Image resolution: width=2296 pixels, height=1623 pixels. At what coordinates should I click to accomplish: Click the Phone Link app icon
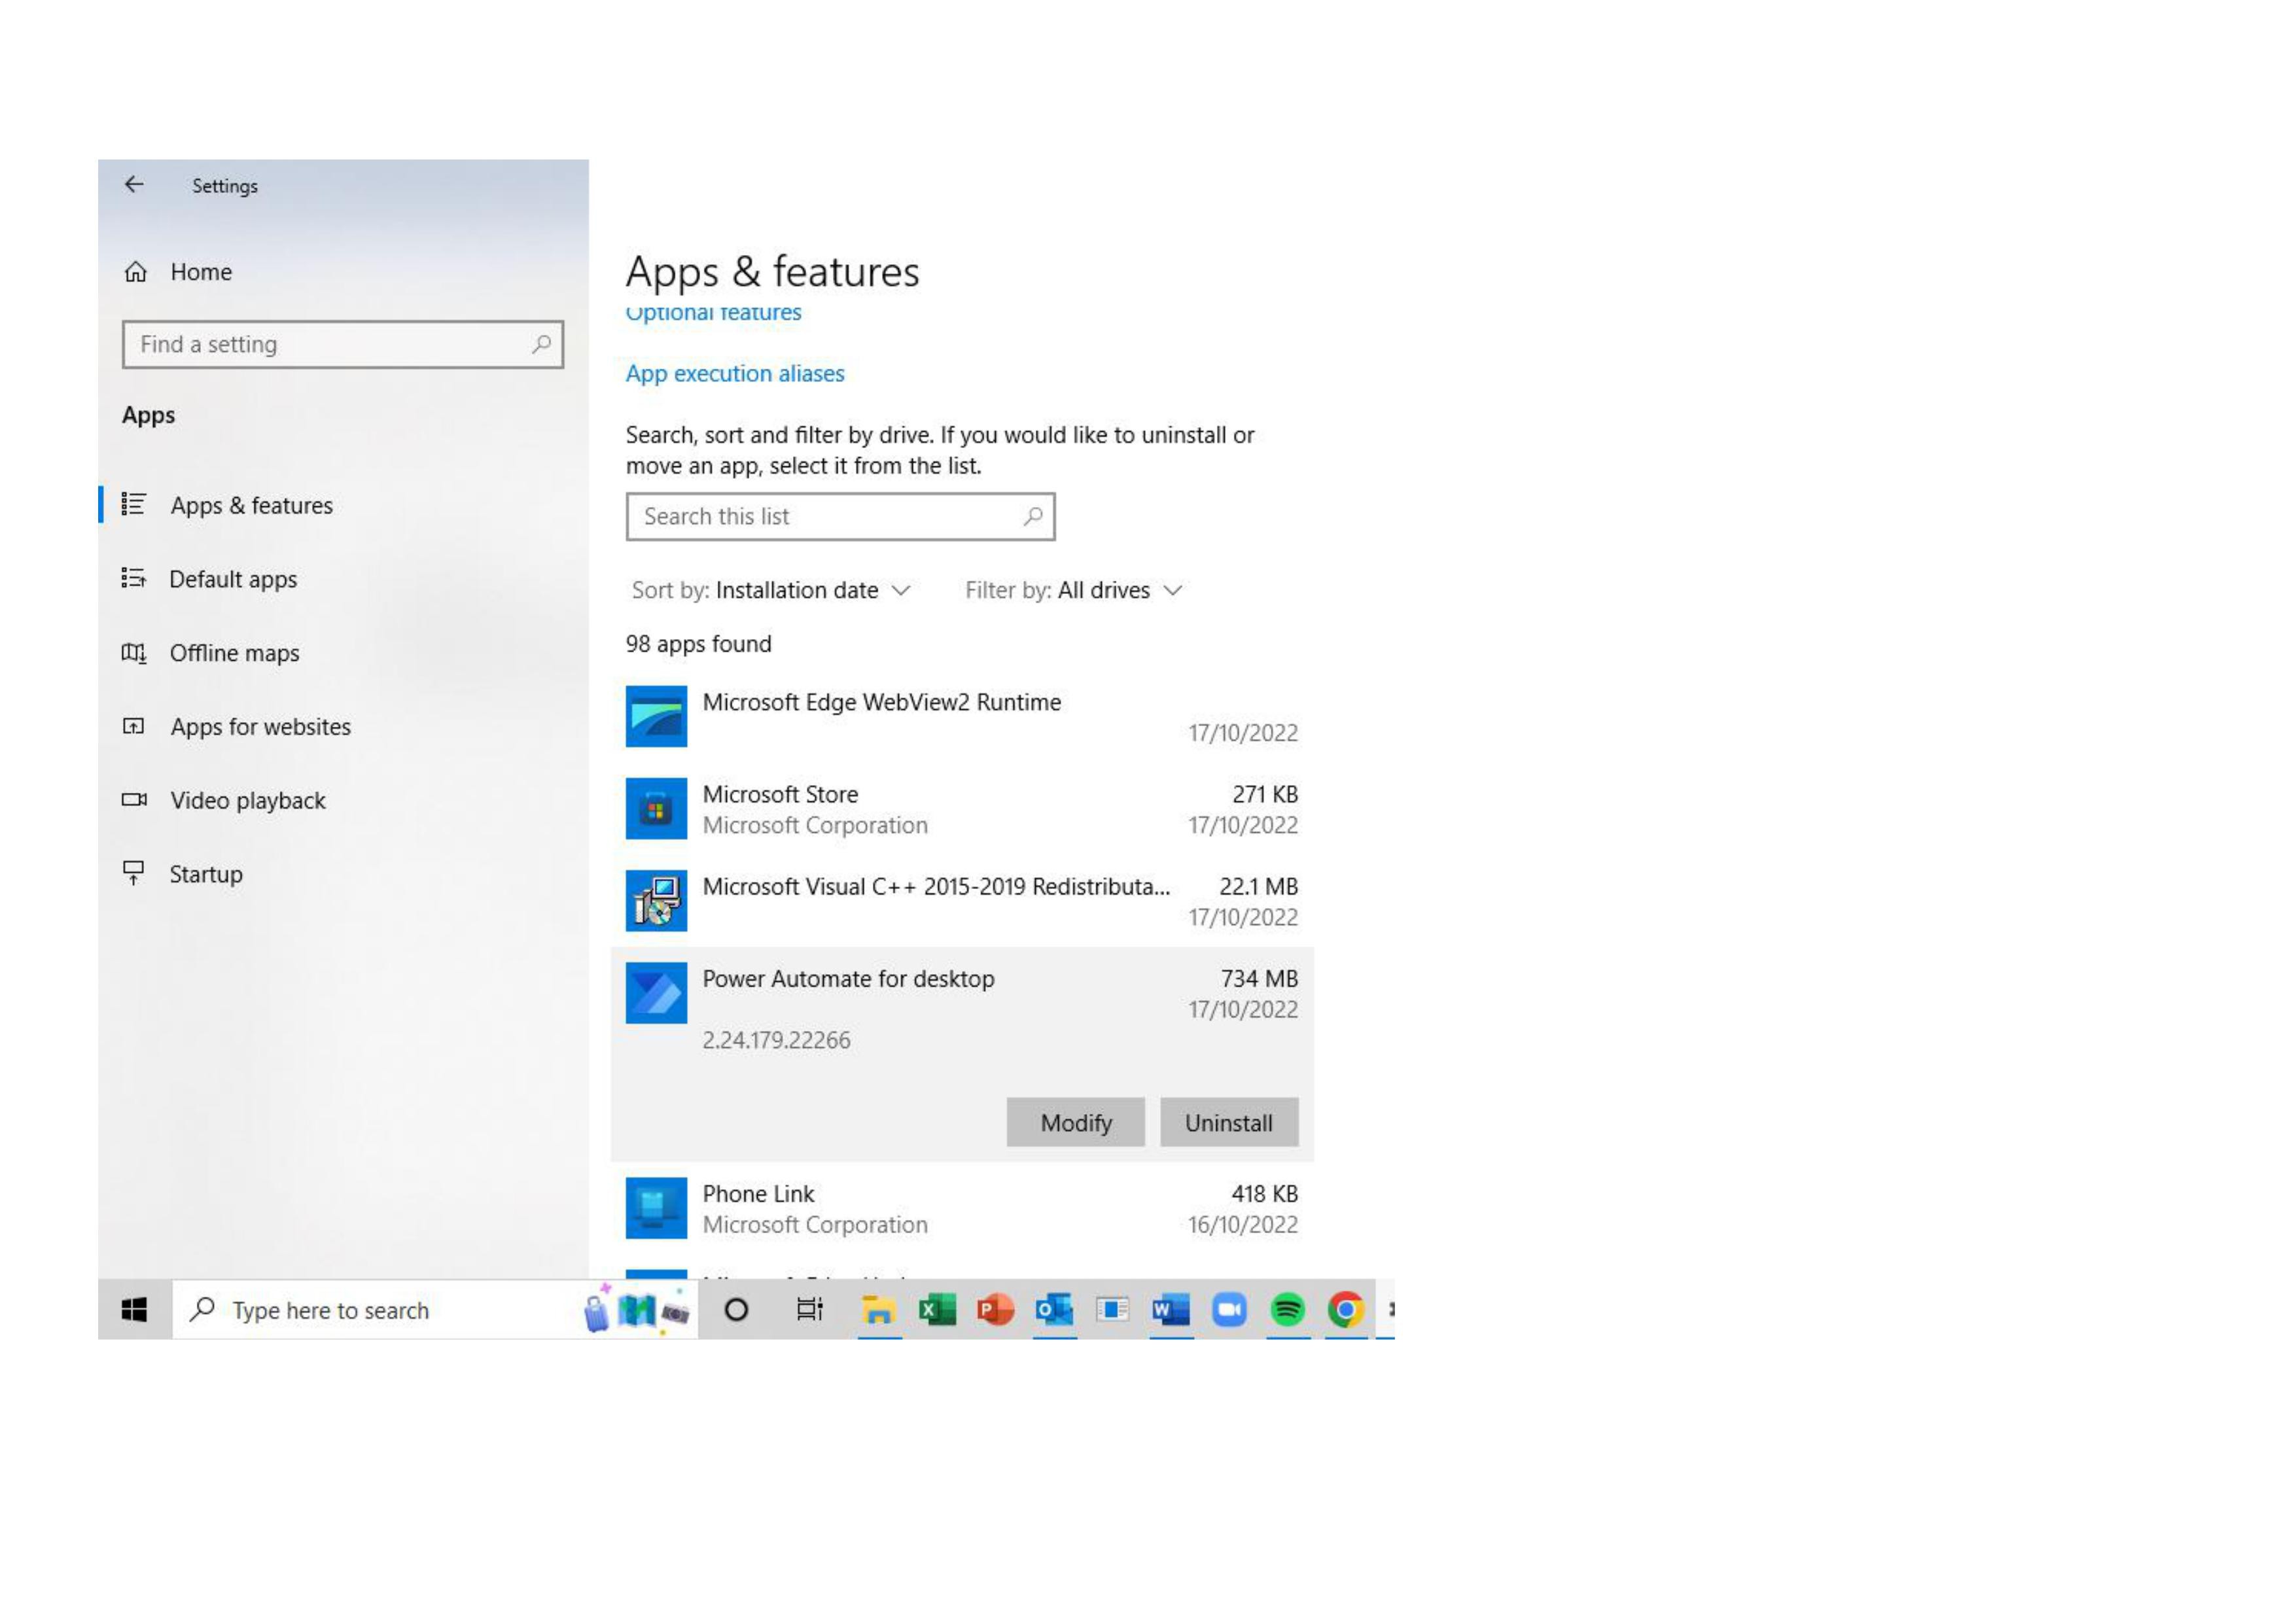coord(656,1207)
